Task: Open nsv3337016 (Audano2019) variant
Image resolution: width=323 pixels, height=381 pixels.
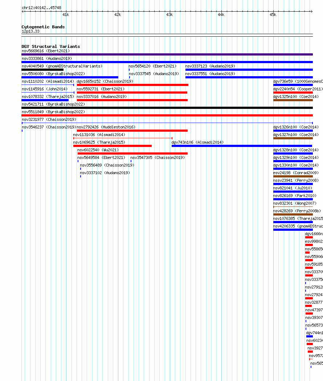Action: pos(102,97)
